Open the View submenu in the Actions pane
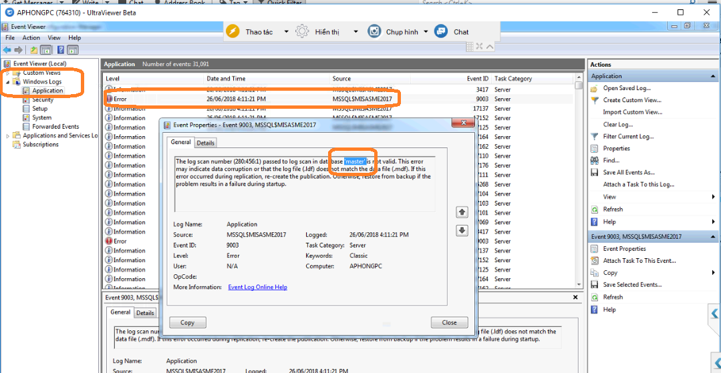The width and height of the screenshot is (721, 373). coord(714,197)
